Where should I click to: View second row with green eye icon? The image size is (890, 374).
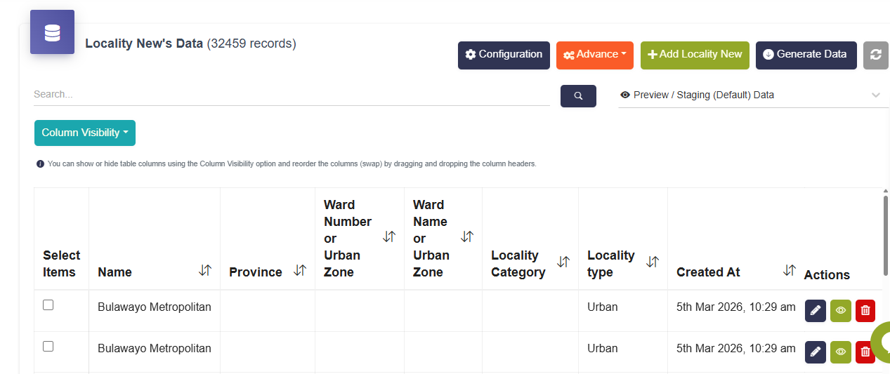(840, 352)
